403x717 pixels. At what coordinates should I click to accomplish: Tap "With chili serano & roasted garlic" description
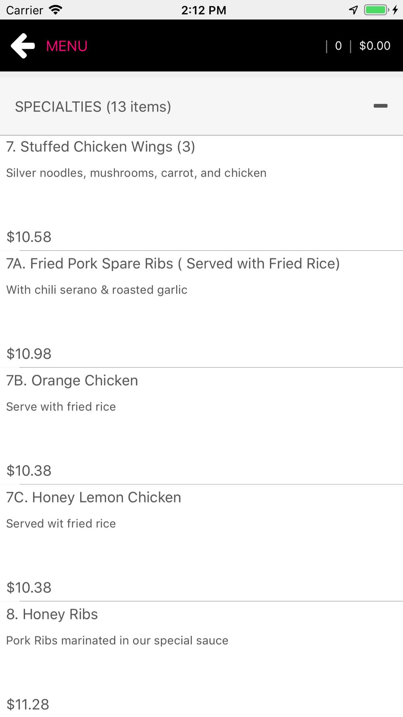97,290
